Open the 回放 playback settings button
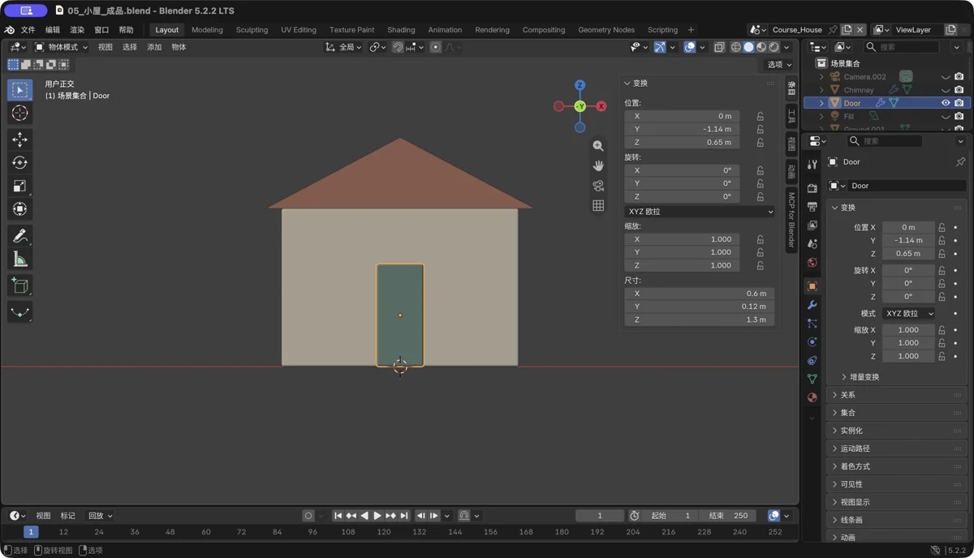Screen dimensions: 974x558 tap(100, 516)
